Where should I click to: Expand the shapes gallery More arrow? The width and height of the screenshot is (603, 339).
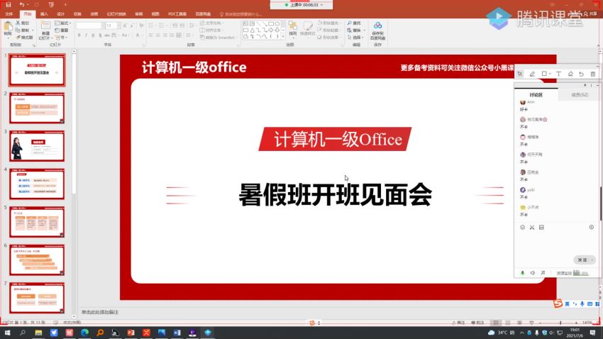(x=284, y=36)
